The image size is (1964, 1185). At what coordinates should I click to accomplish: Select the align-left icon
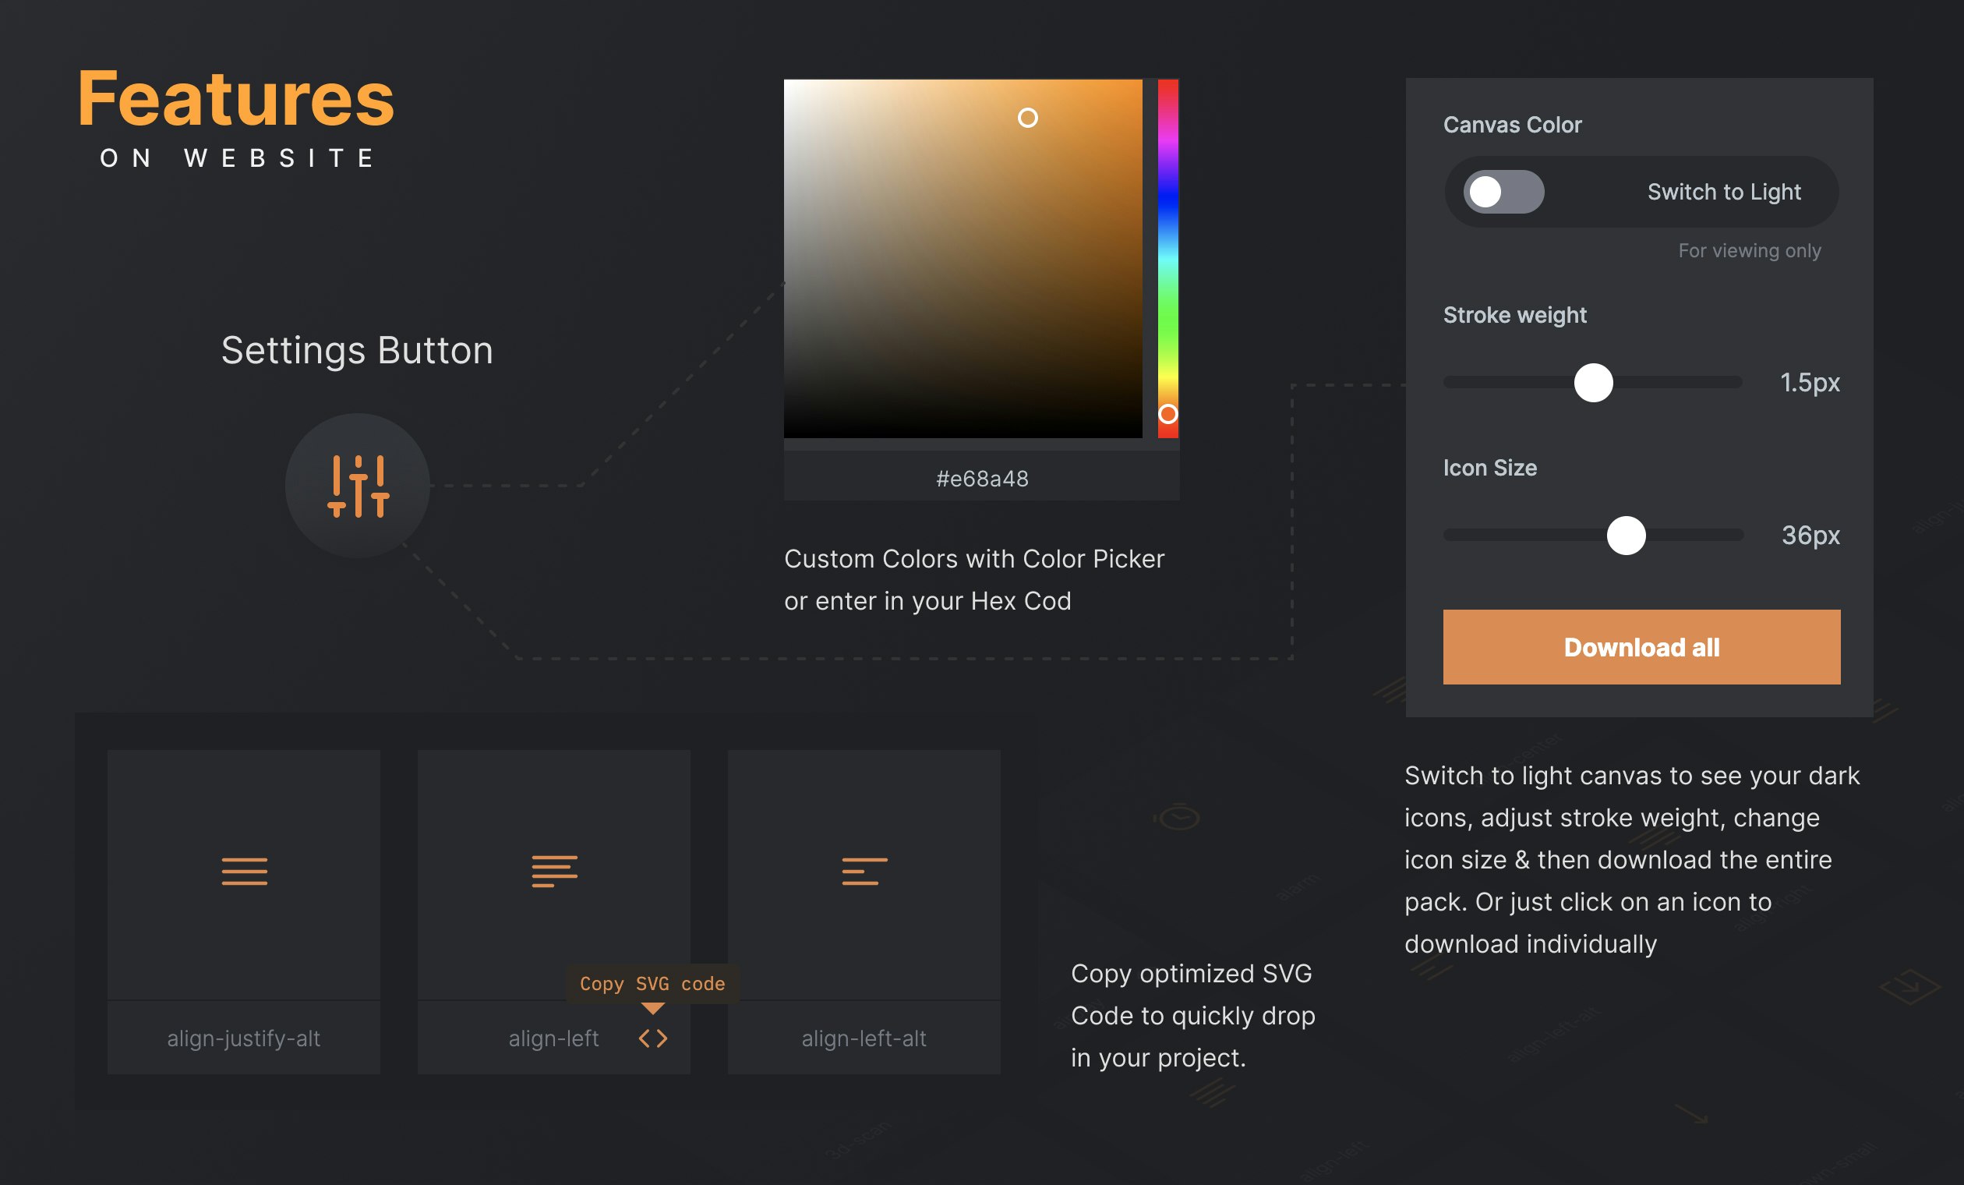[554, 870]
